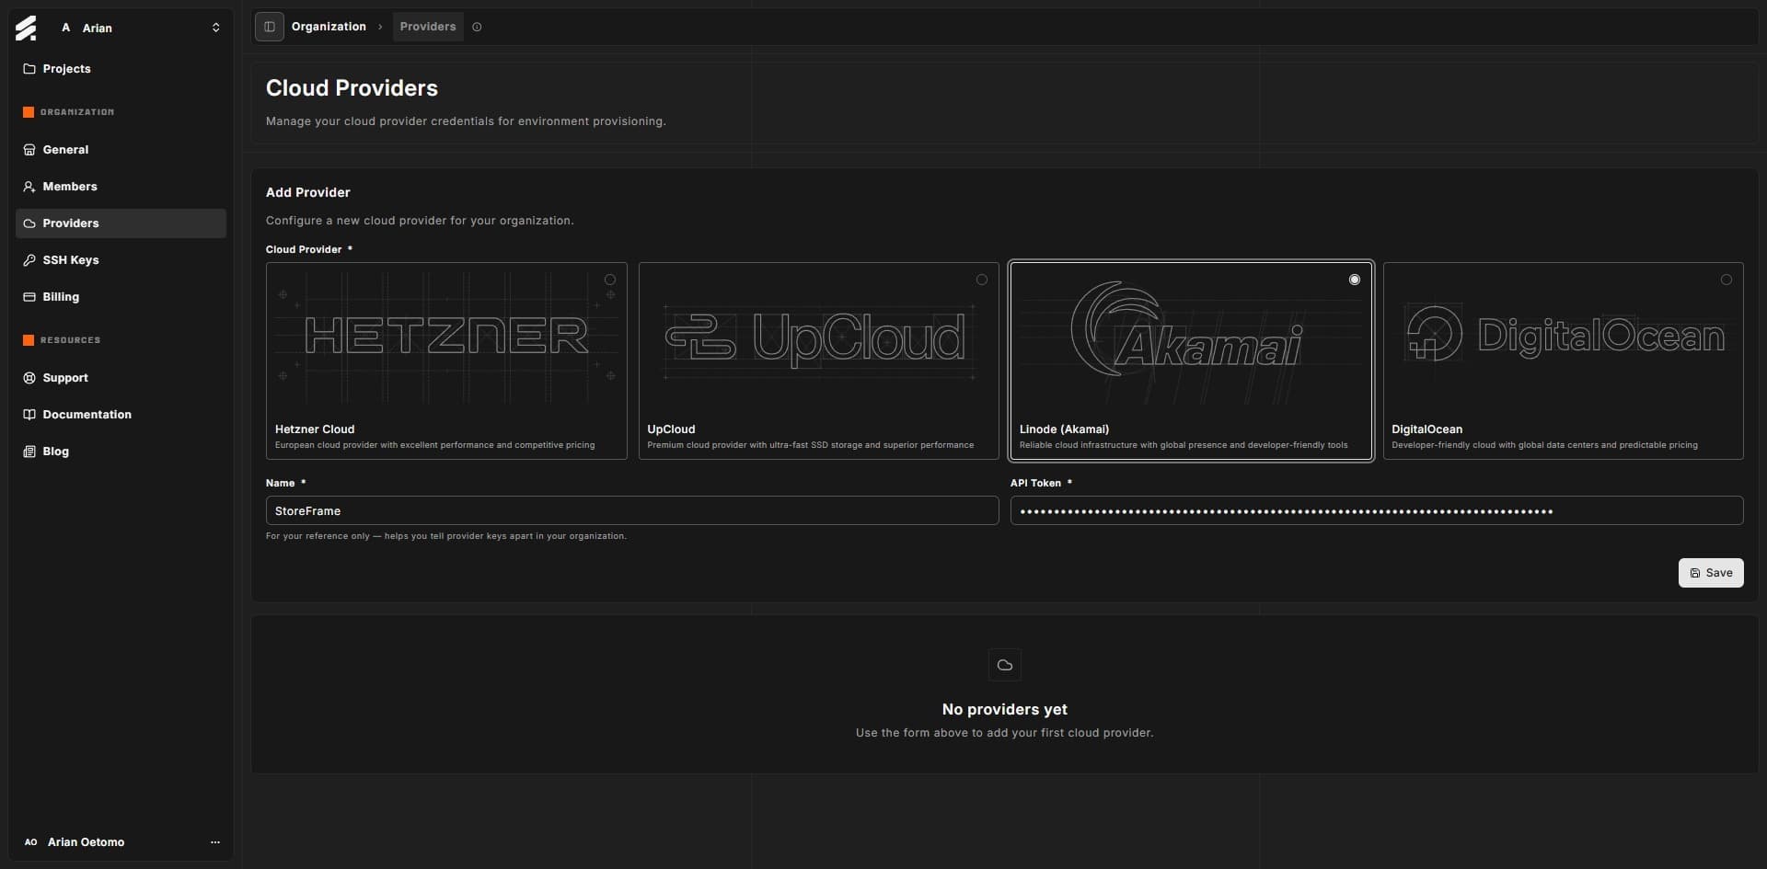This screenshot has width=1767, height=869.
Task: Click the Members person icon
Action: 29,187
